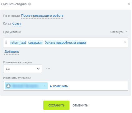Click the plus icon before изменить

click(x=51, y=86)
